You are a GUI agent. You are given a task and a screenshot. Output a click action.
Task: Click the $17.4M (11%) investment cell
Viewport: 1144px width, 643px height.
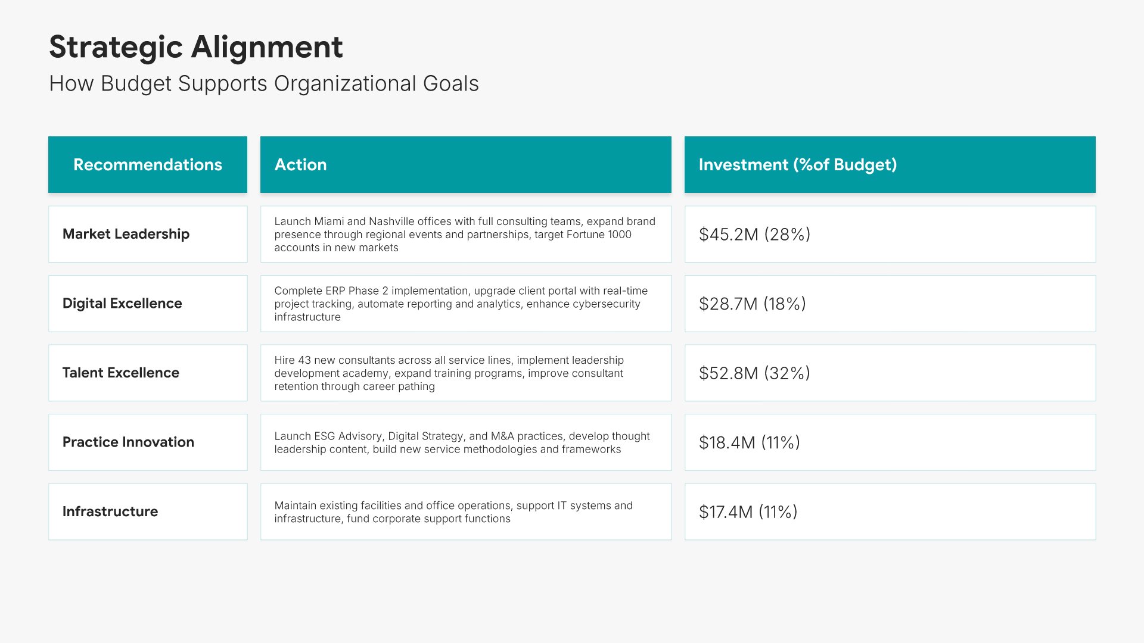[x=748, y=512]
